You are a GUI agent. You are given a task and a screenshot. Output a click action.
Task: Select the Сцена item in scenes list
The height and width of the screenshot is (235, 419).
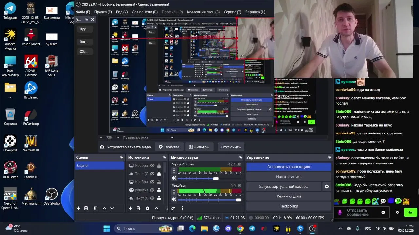100,165
